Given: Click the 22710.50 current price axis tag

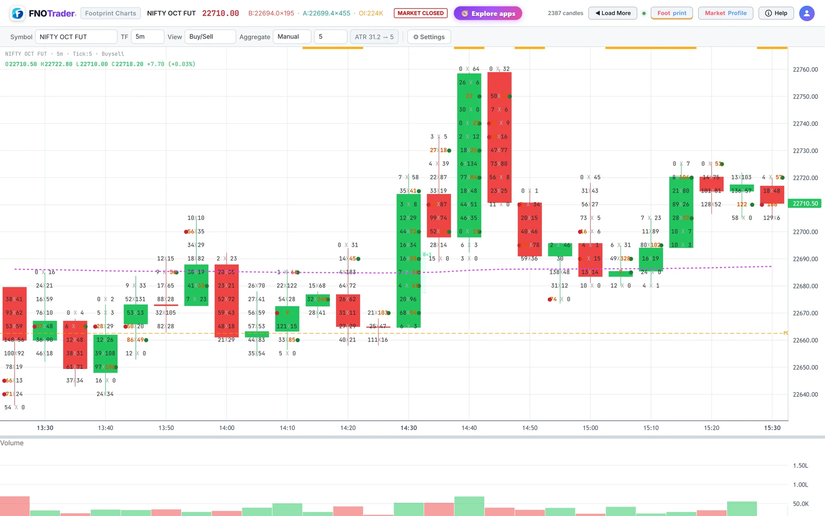Looking at the screenshot, I should tap(804, 203).
